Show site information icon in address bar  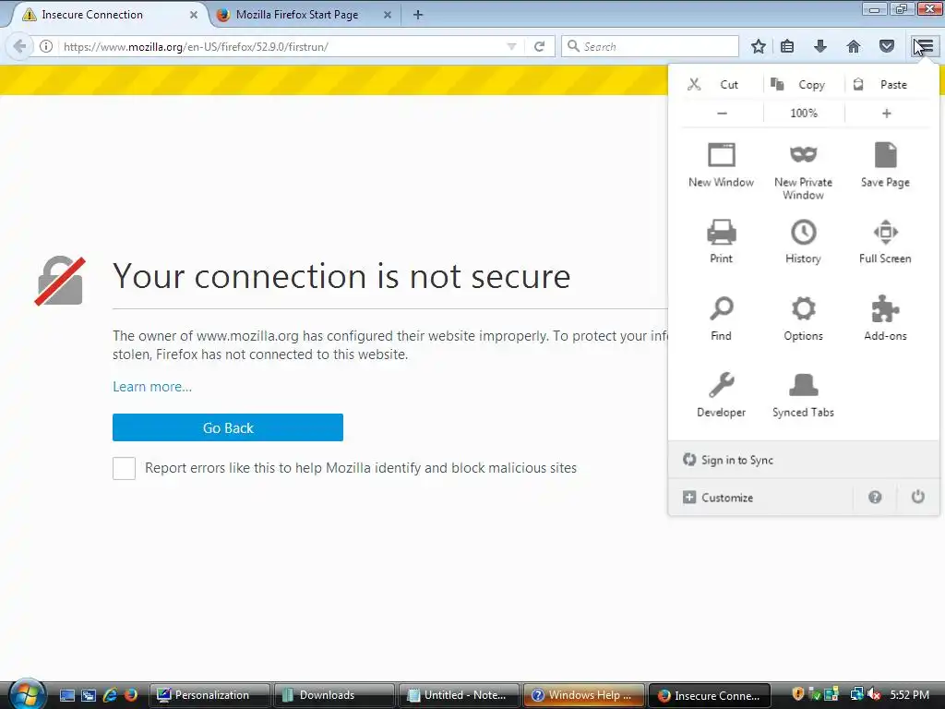coord(46,46)
